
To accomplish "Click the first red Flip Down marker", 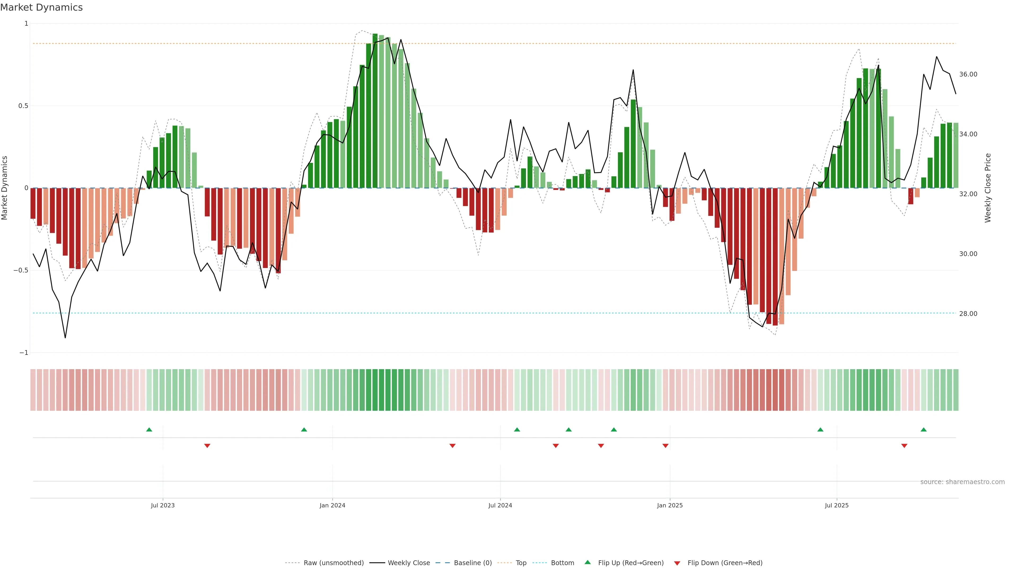I will (207, 446).
